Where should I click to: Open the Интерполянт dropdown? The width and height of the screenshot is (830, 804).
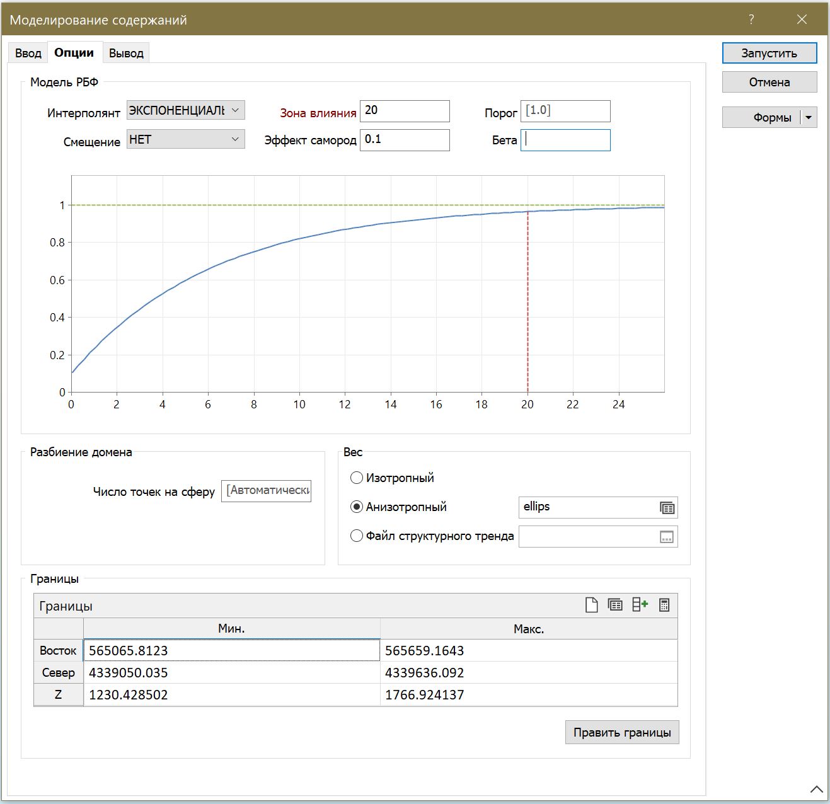pyautogui.click(x=185, y=110)
